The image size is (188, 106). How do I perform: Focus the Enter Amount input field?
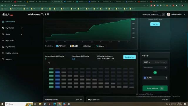[x=161, y=62]
